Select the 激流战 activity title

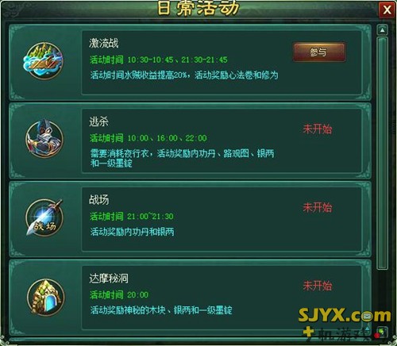pyautogui.click(x=104, y=43)
